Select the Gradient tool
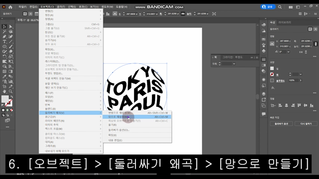 click(x=11, y=72)
